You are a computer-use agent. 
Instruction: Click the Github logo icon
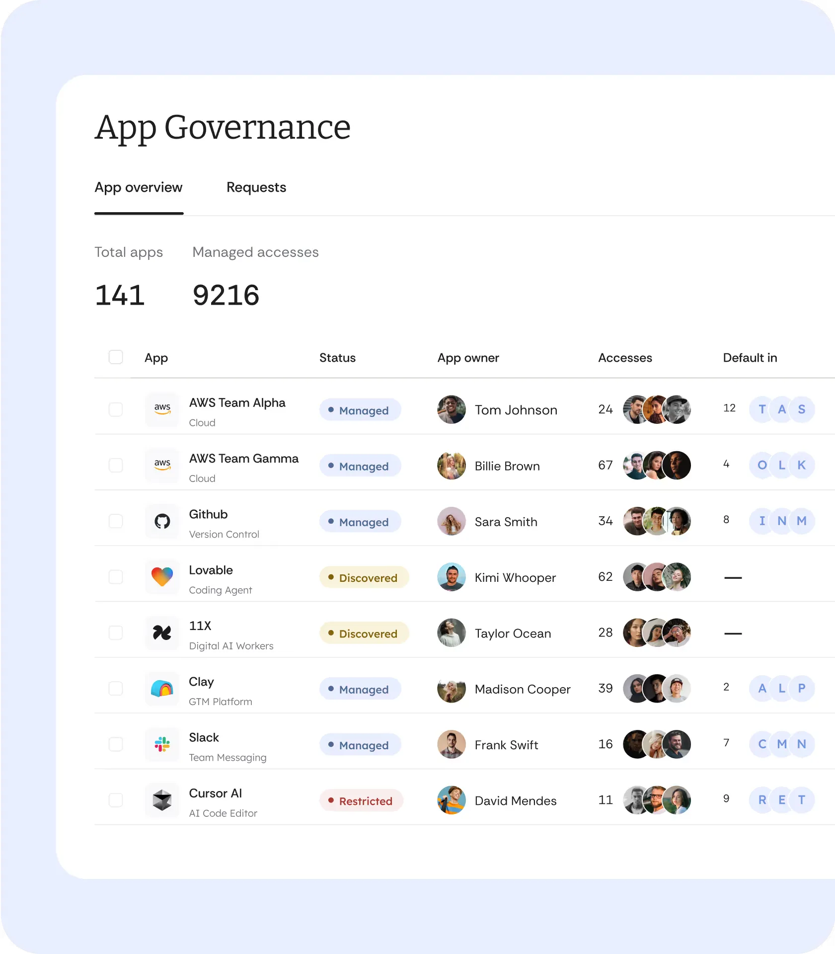click(162, 521)
